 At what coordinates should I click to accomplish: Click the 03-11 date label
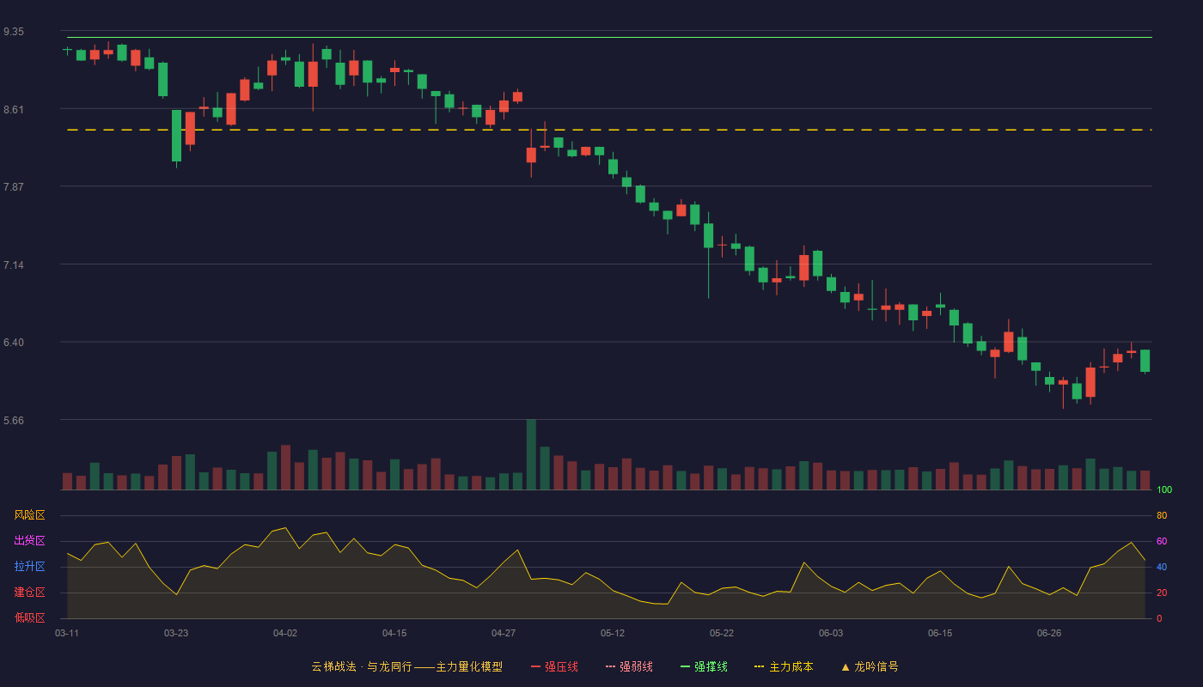(67, 633)
